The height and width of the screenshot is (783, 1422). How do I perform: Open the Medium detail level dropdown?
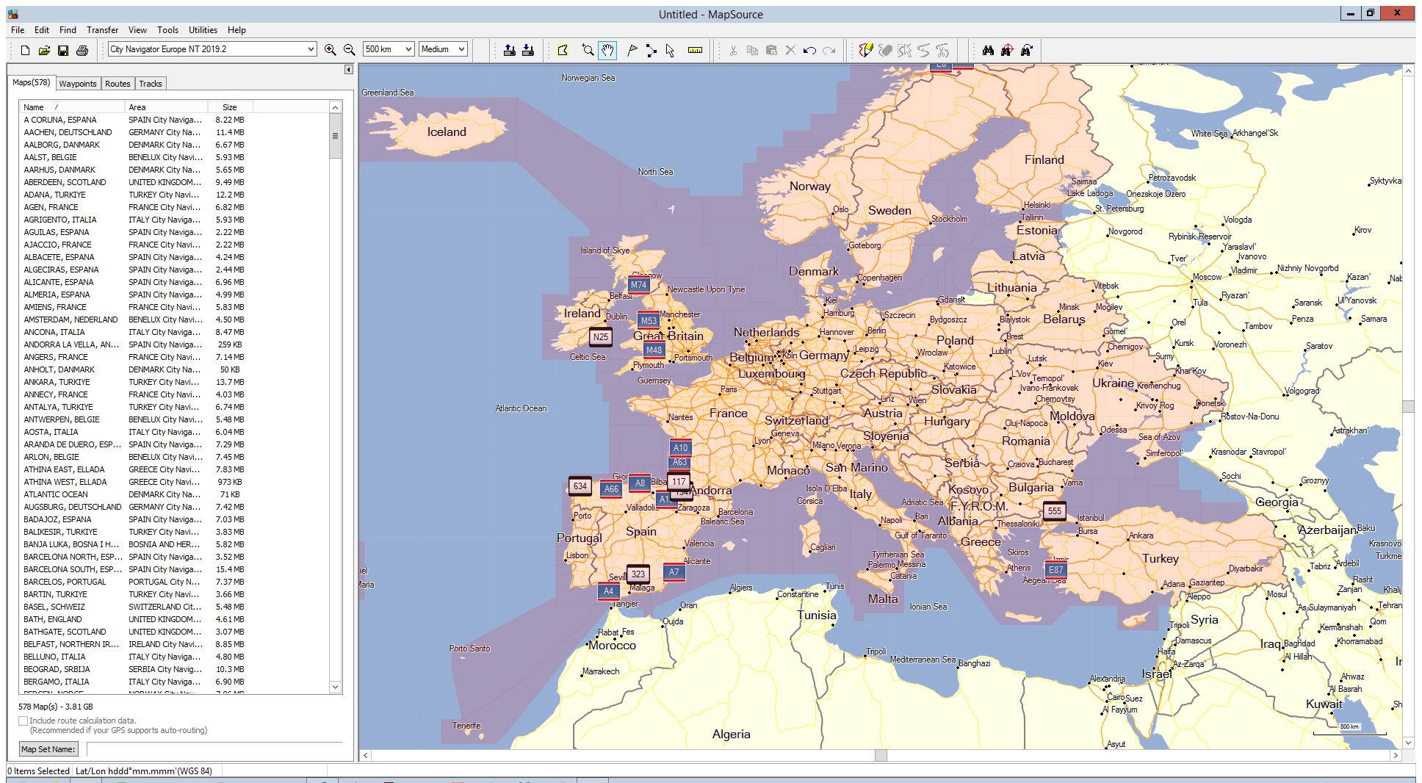tap(461, 49)
